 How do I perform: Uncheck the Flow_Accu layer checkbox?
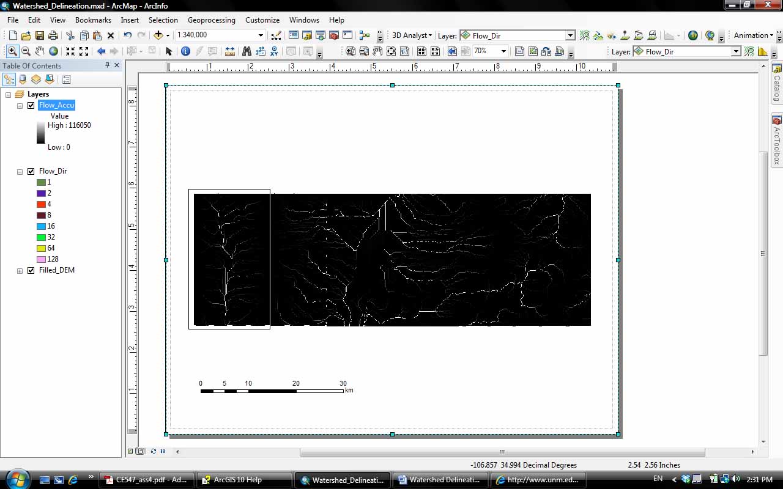point(31,105)
